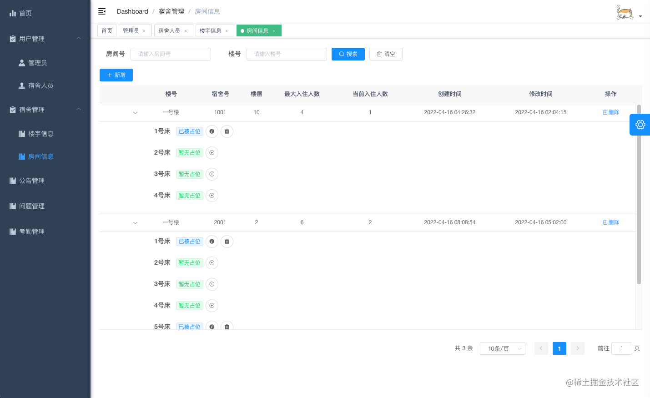Delete room 1001 via 删除 link
This screenshot has width=650, height=398.
611,112
